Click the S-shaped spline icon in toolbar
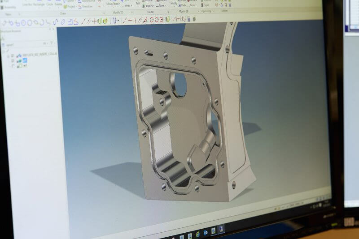The height and width of the screenshot is (239, 359). (55, 22)
